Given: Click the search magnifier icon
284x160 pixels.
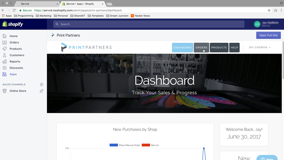Looking at the screenshot, I should pos(57,24).
